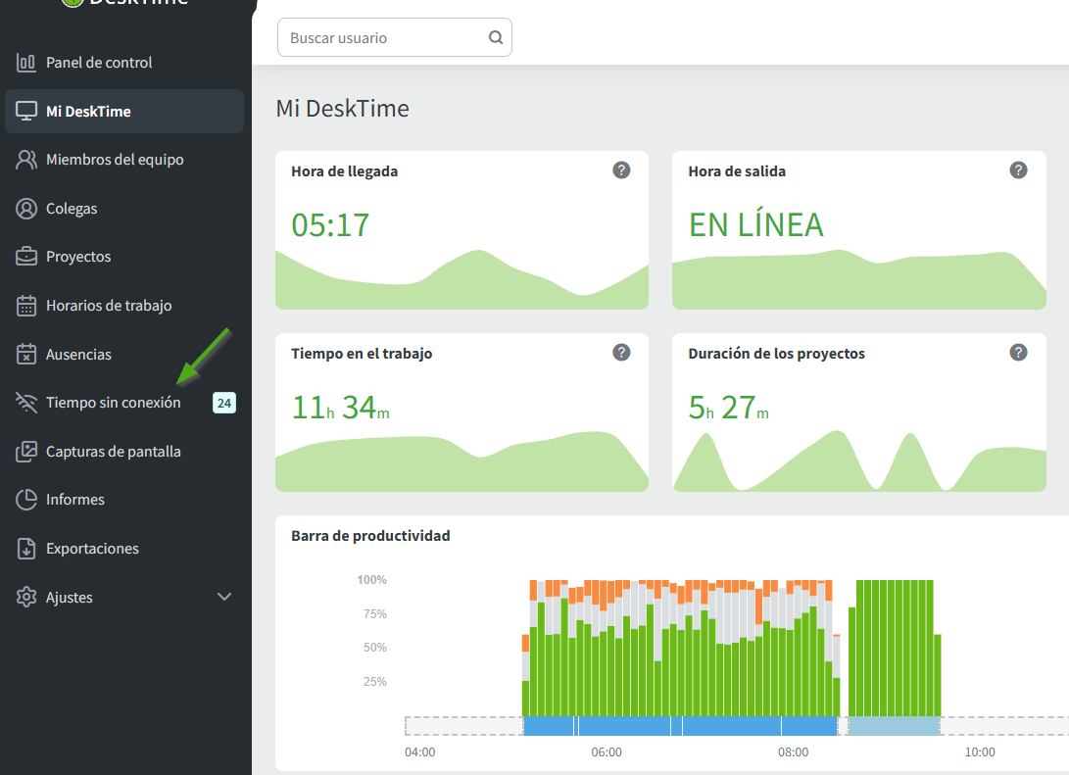Screen dimensions: 1069x775
Task: Show help for Hora de salida
Action: tap(1018, 170)
